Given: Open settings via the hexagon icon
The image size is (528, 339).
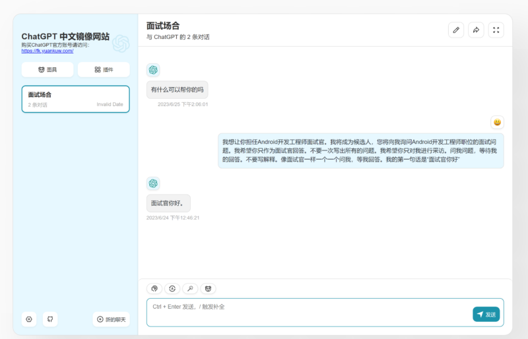Looking at the screenshot, I should coord(29,319).
